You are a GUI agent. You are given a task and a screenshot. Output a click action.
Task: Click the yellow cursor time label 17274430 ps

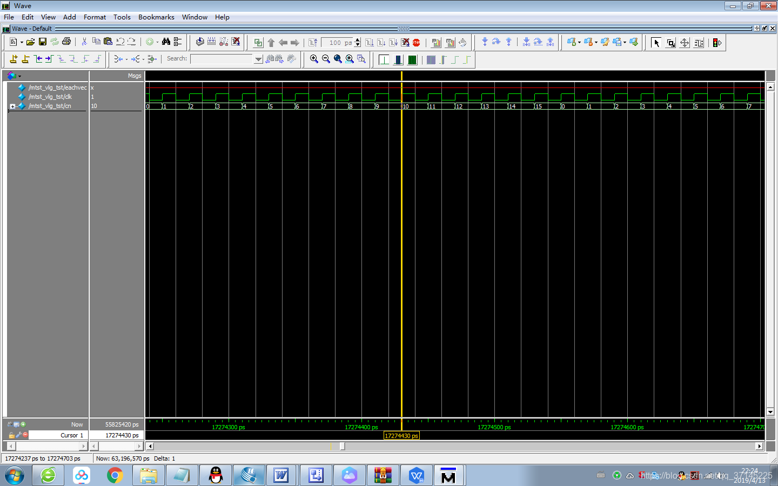[401, 436]
